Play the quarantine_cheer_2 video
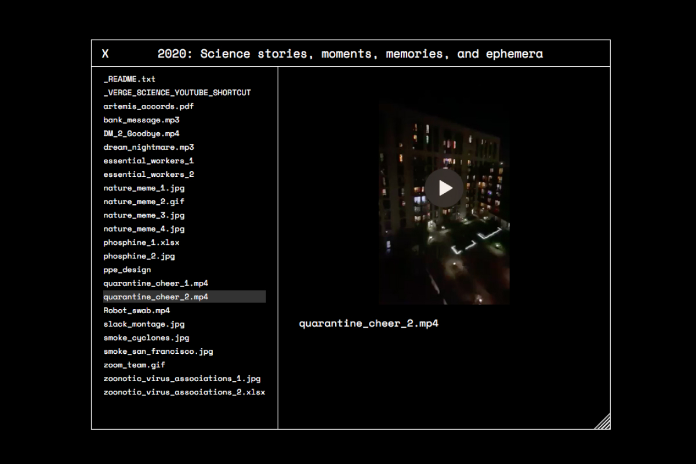Screen dimensions: 696x464 [444, 188]
